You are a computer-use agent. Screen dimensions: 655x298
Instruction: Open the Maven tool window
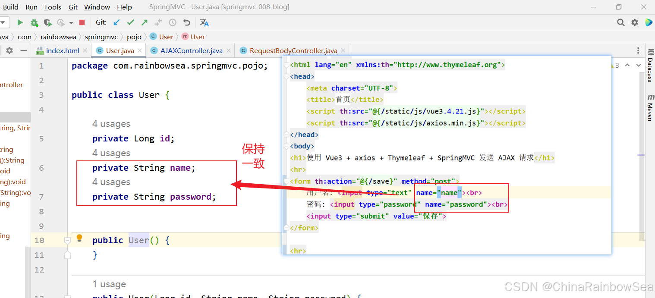click(x=650, y=108)
